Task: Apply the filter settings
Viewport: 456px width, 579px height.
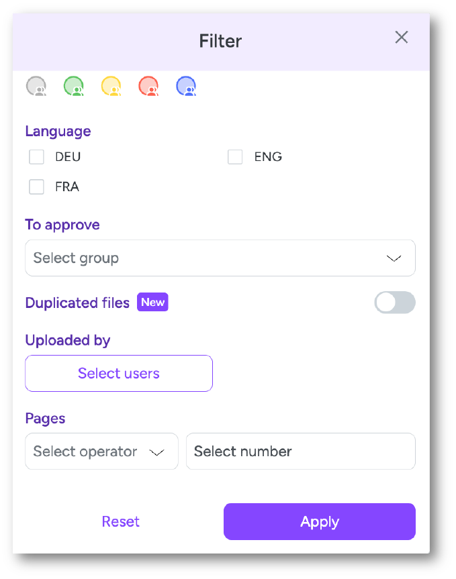Action: point(320,521)
